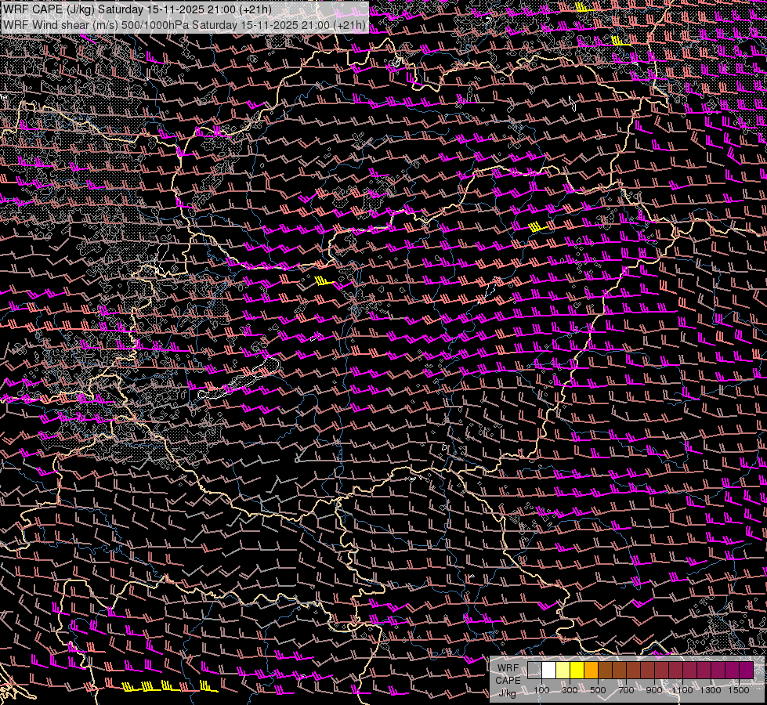Click the white swatch in CAPE legend
Viewport: 767px width, 705px height.
[548, 670]
